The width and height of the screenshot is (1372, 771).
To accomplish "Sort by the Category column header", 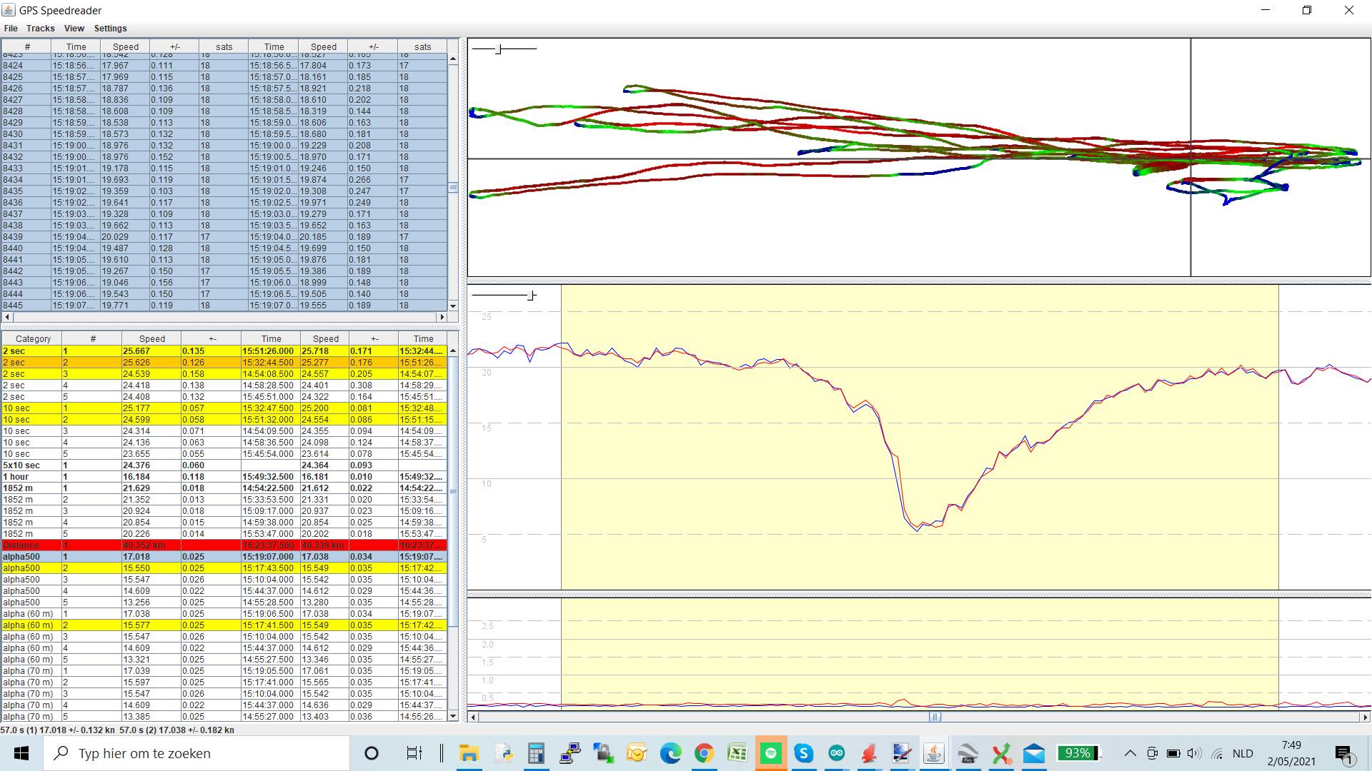I will [x=33, y=339].
